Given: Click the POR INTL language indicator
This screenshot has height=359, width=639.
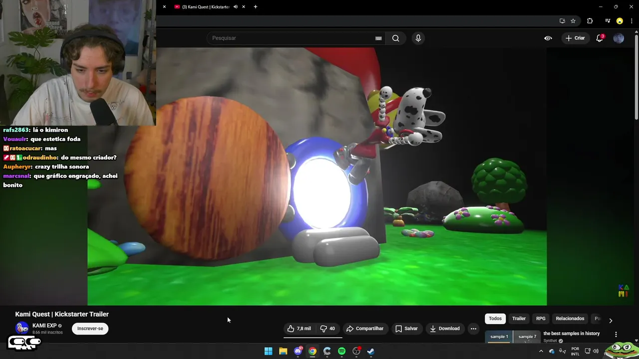Looking at the screenshot, I should (575, 351).
